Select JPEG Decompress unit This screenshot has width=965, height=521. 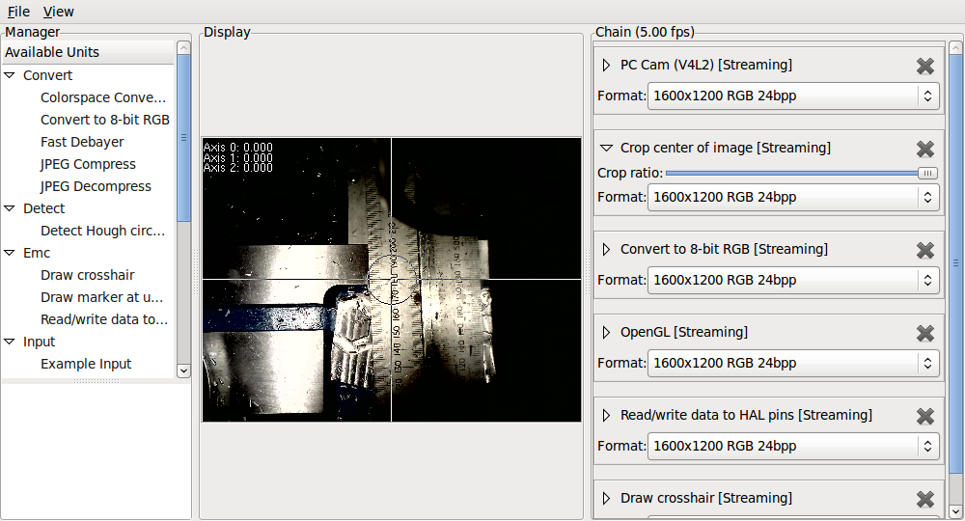pos(96,186)
